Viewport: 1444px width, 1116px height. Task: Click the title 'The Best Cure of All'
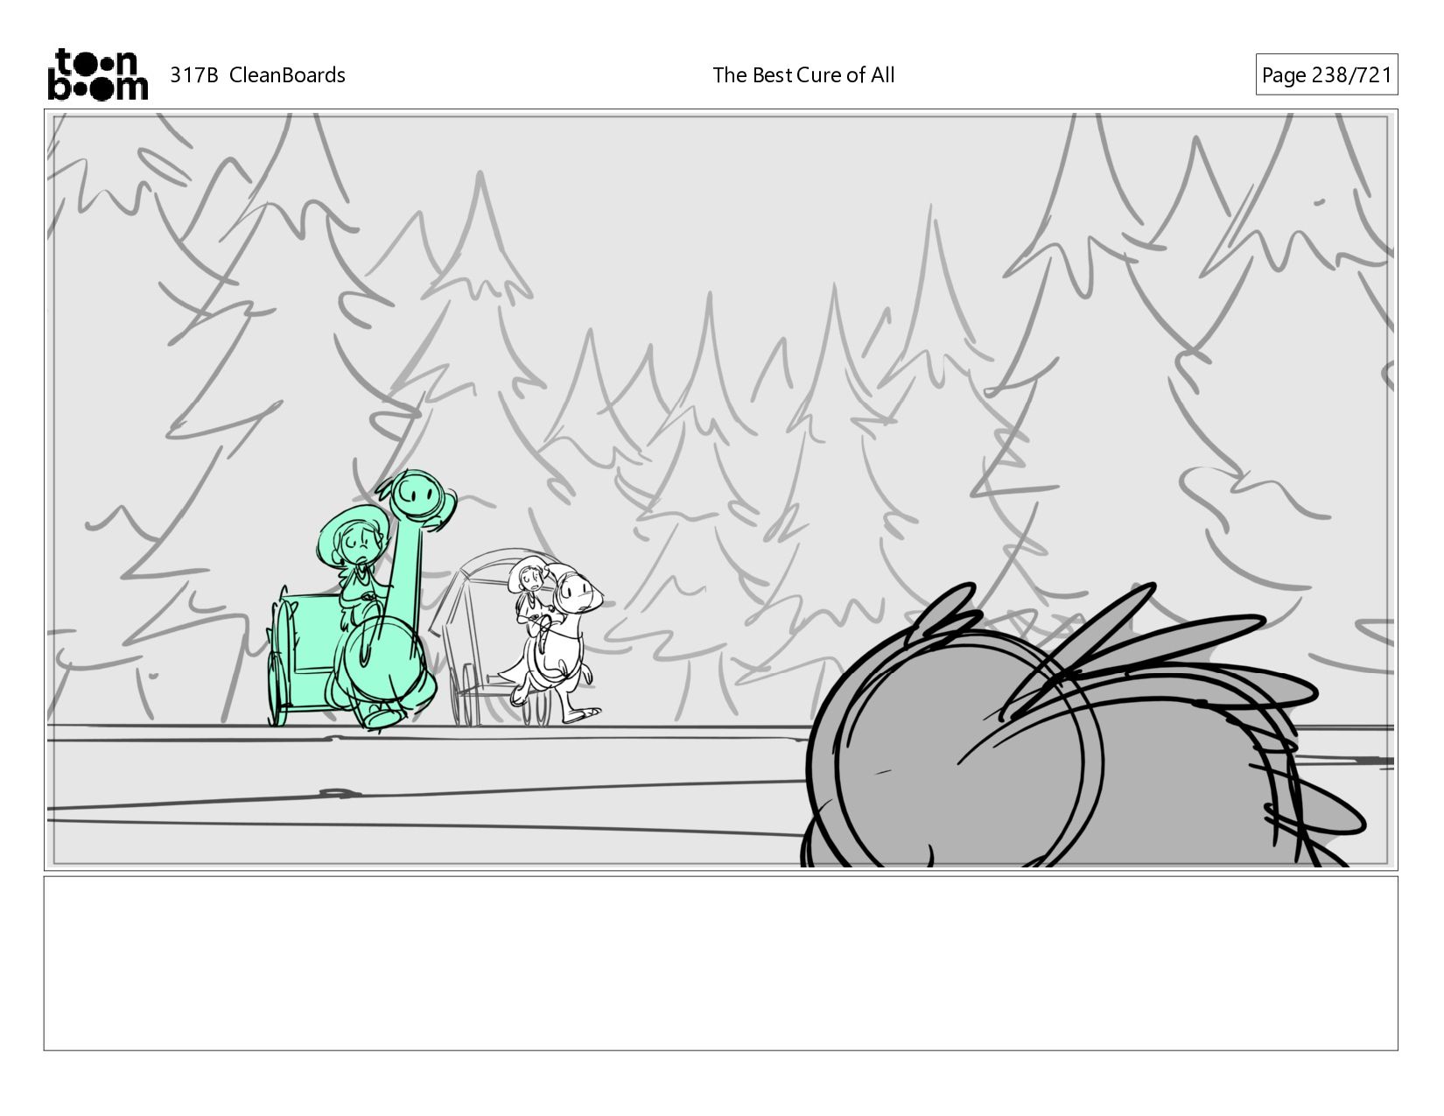(x=803, y=75)
